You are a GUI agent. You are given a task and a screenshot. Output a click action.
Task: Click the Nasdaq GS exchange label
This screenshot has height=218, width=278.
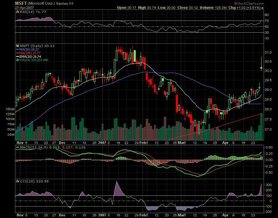pos(65,4)
